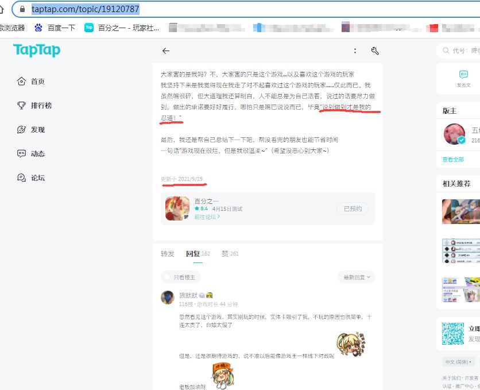Click the TapTap logo
Screen dimensions: 480x390
click(37, 50)
